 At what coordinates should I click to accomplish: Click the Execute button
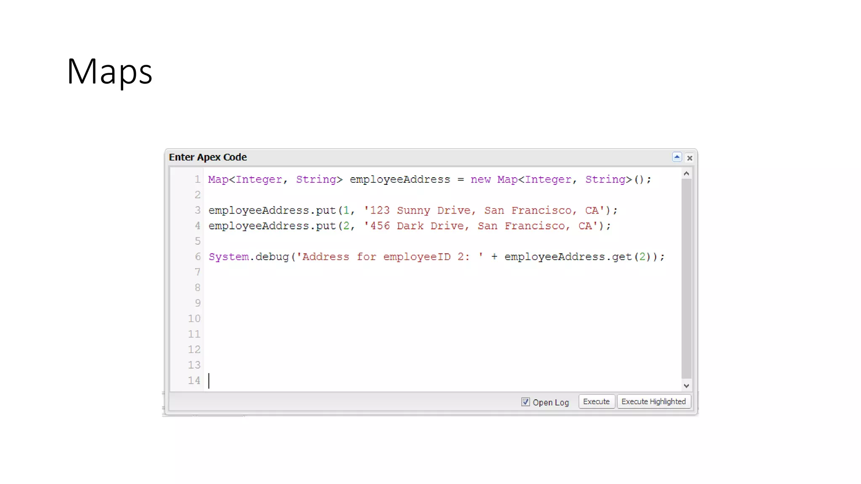pos(596,402)
